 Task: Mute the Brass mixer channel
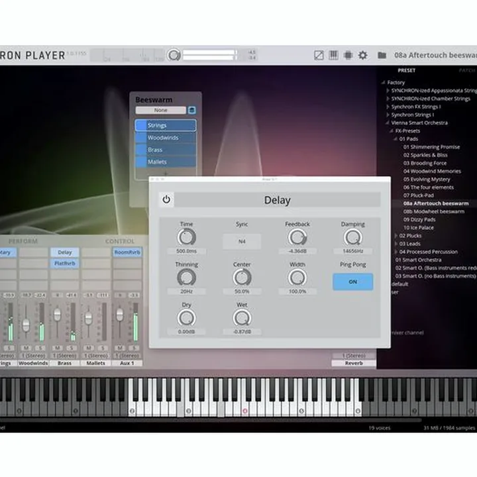(57, 348)
